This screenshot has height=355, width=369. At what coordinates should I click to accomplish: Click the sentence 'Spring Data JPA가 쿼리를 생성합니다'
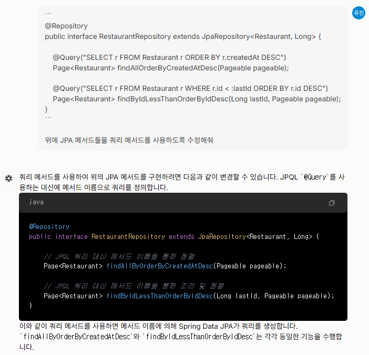coord(238,326)
